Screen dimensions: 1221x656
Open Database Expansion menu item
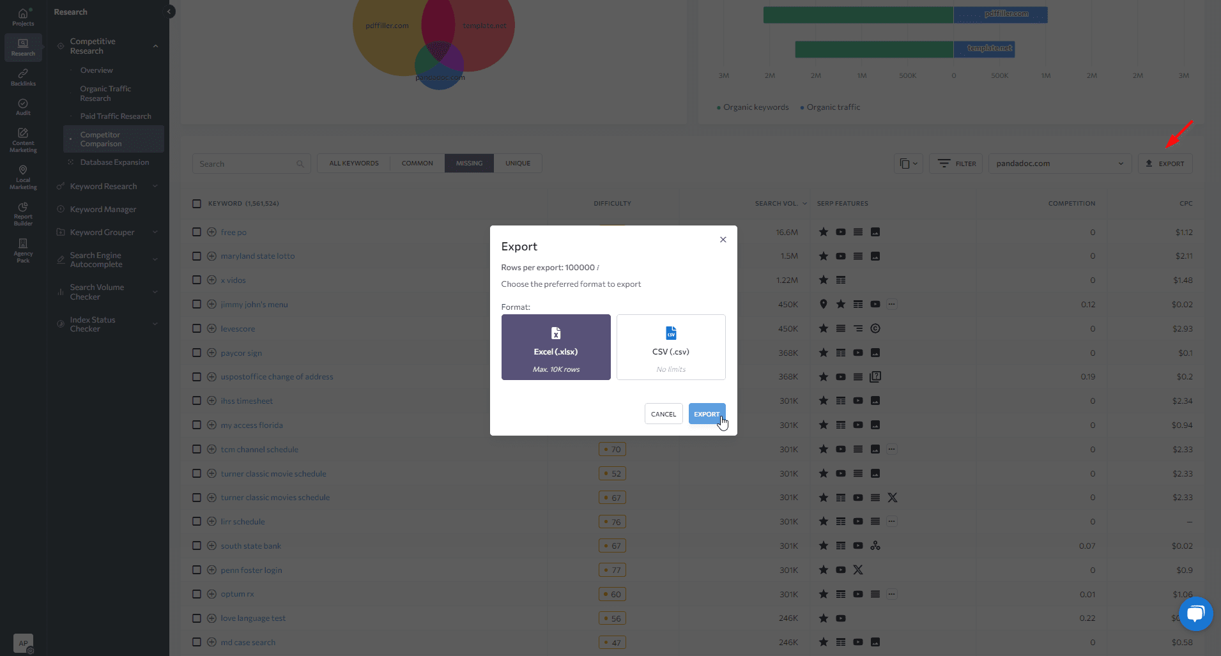[113, 162]
